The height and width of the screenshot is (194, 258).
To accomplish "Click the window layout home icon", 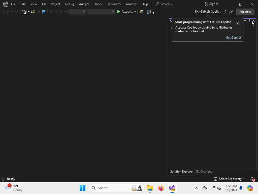I will tap(149, 12).
